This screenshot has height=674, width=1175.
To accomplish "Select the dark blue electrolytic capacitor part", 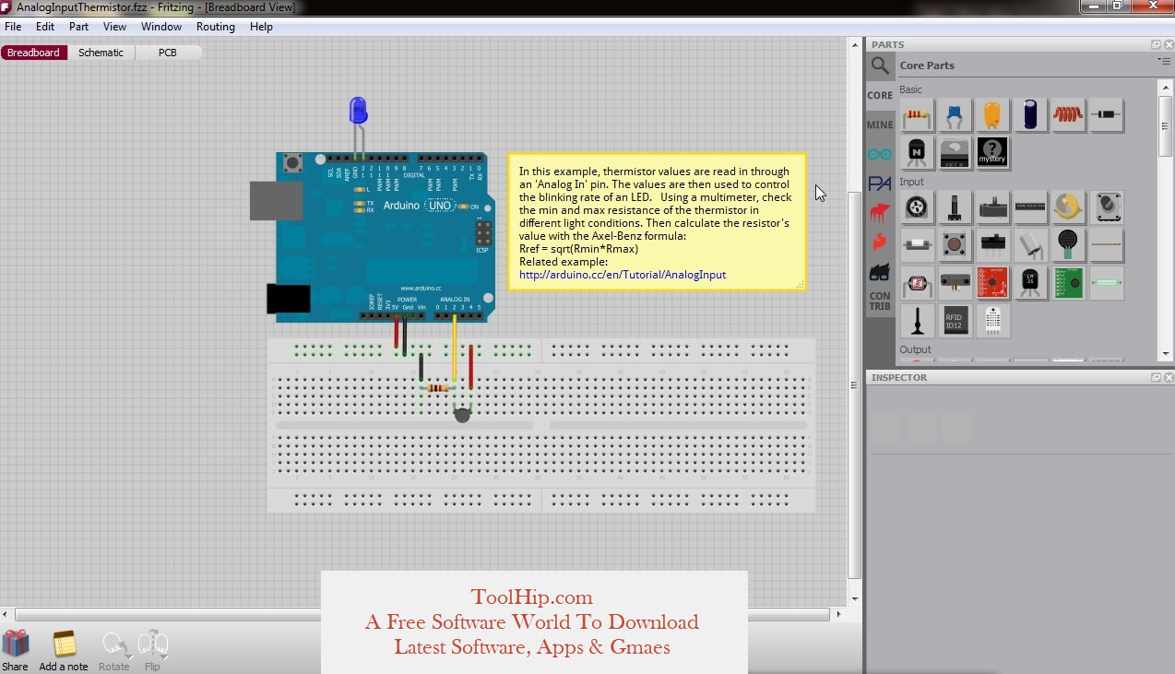I will tap(1030, 115).
